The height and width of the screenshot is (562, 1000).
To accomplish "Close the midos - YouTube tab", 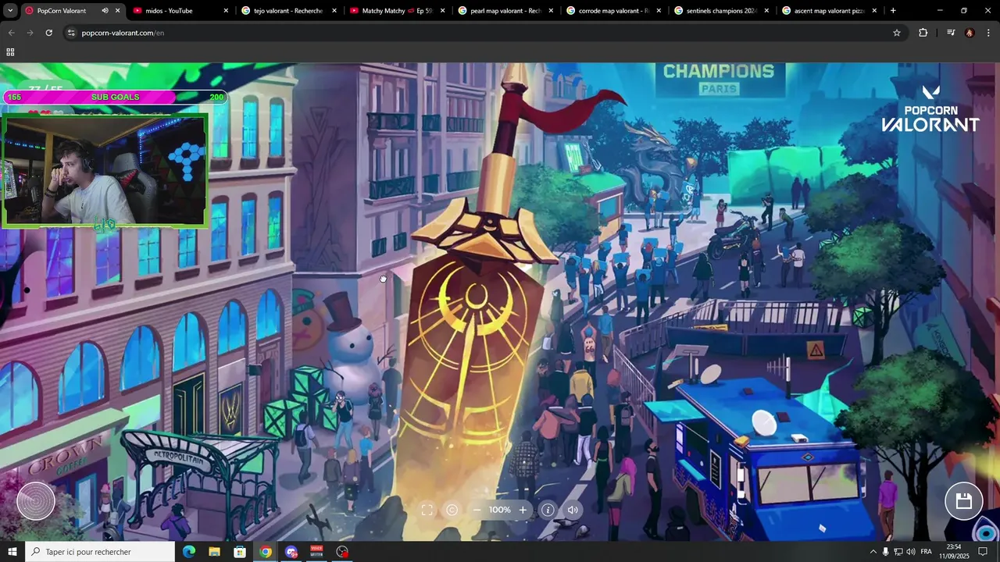I will pyautogui.click(x=226, y=11).
